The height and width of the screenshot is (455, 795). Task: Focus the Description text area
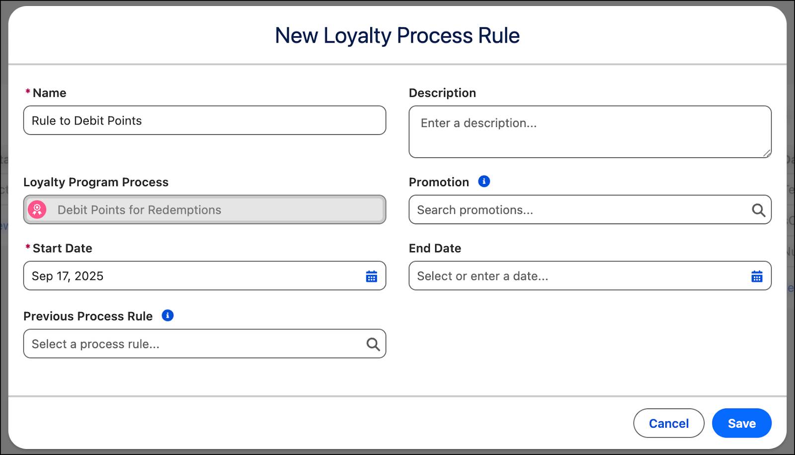tap(589, 131)
